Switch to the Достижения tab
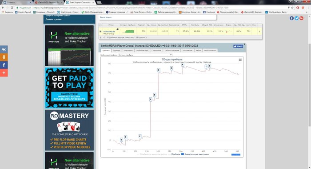This screenshot has height=169, width=311. [187, 50]
